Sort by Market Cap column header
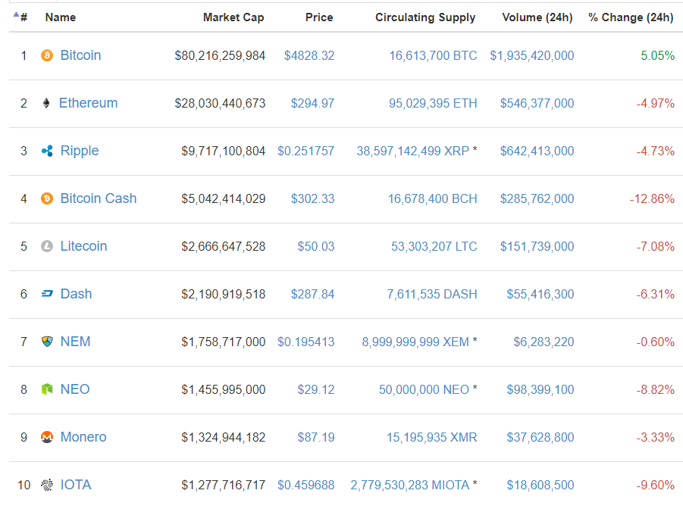683x509 pixels. tap(233, 17)
